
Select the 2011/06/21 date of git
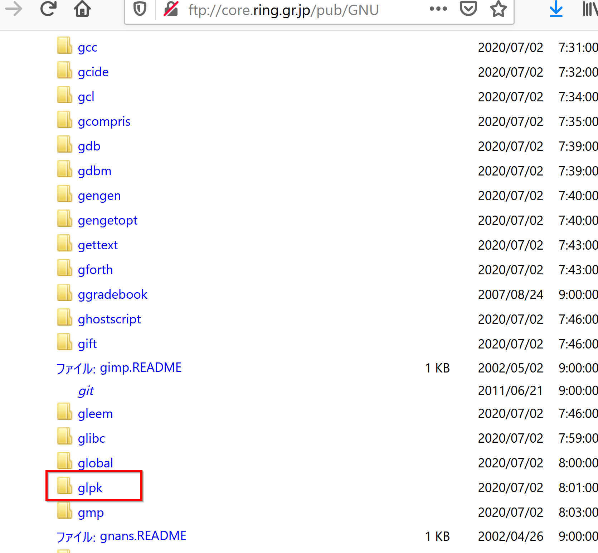(511, 391)
